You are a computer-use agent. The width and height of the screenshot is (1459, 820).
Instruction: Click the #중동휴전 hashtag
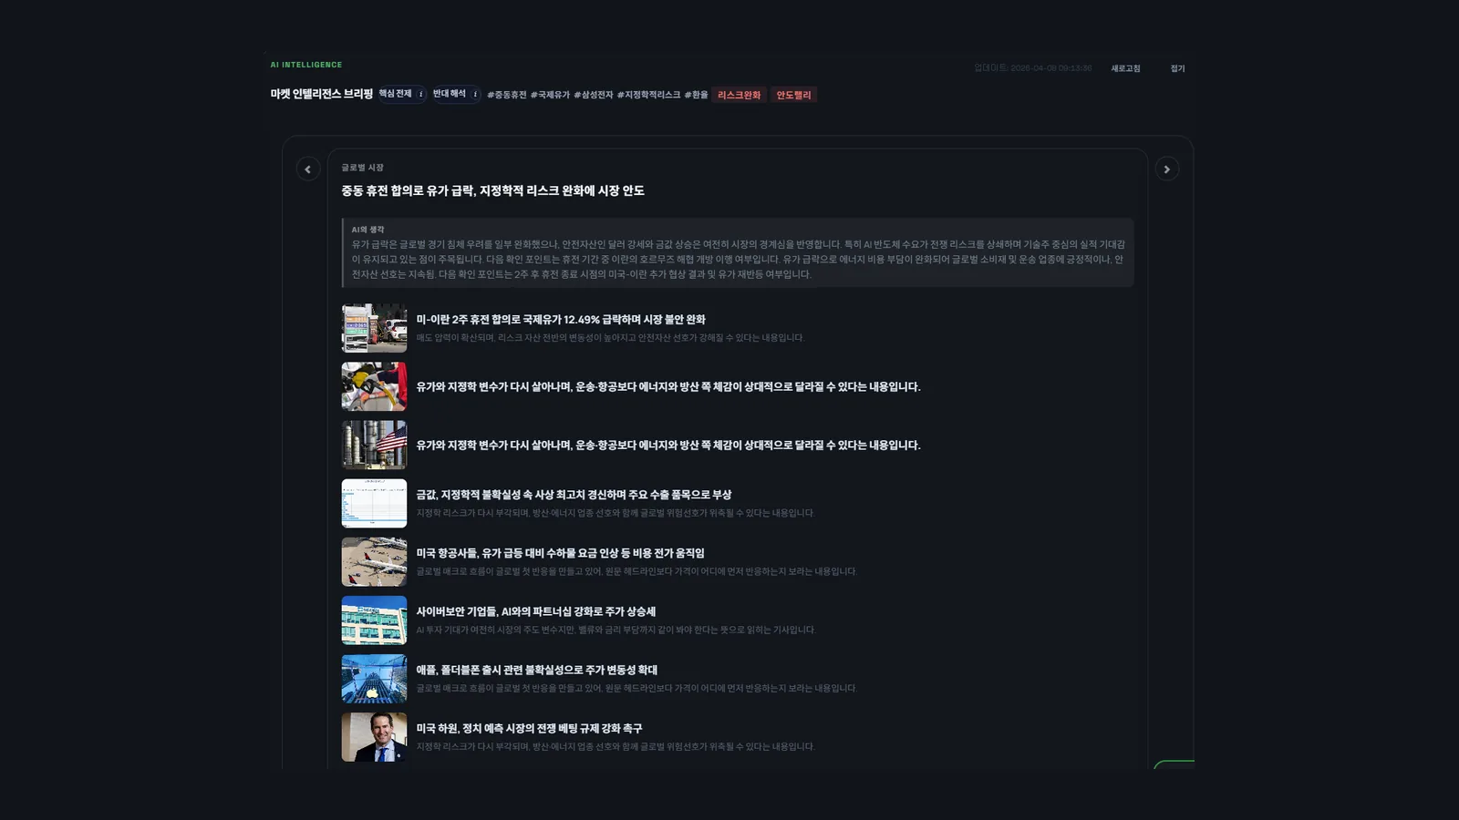tap(506, 95)
